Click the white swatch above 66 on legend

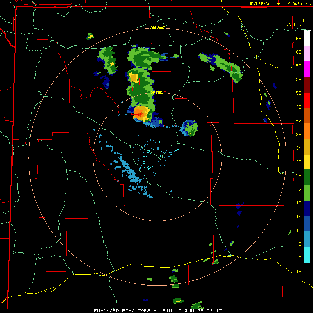pos(307,38)
